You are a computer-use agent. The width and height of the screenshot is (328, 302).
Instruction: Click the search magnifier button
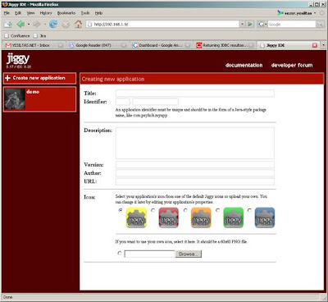(x=320, y=25)
